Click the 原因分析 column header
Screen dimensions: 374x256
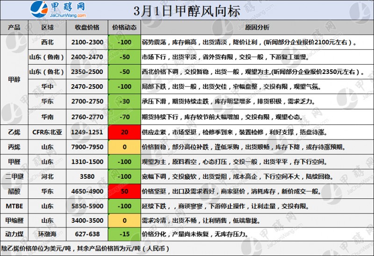257,28
